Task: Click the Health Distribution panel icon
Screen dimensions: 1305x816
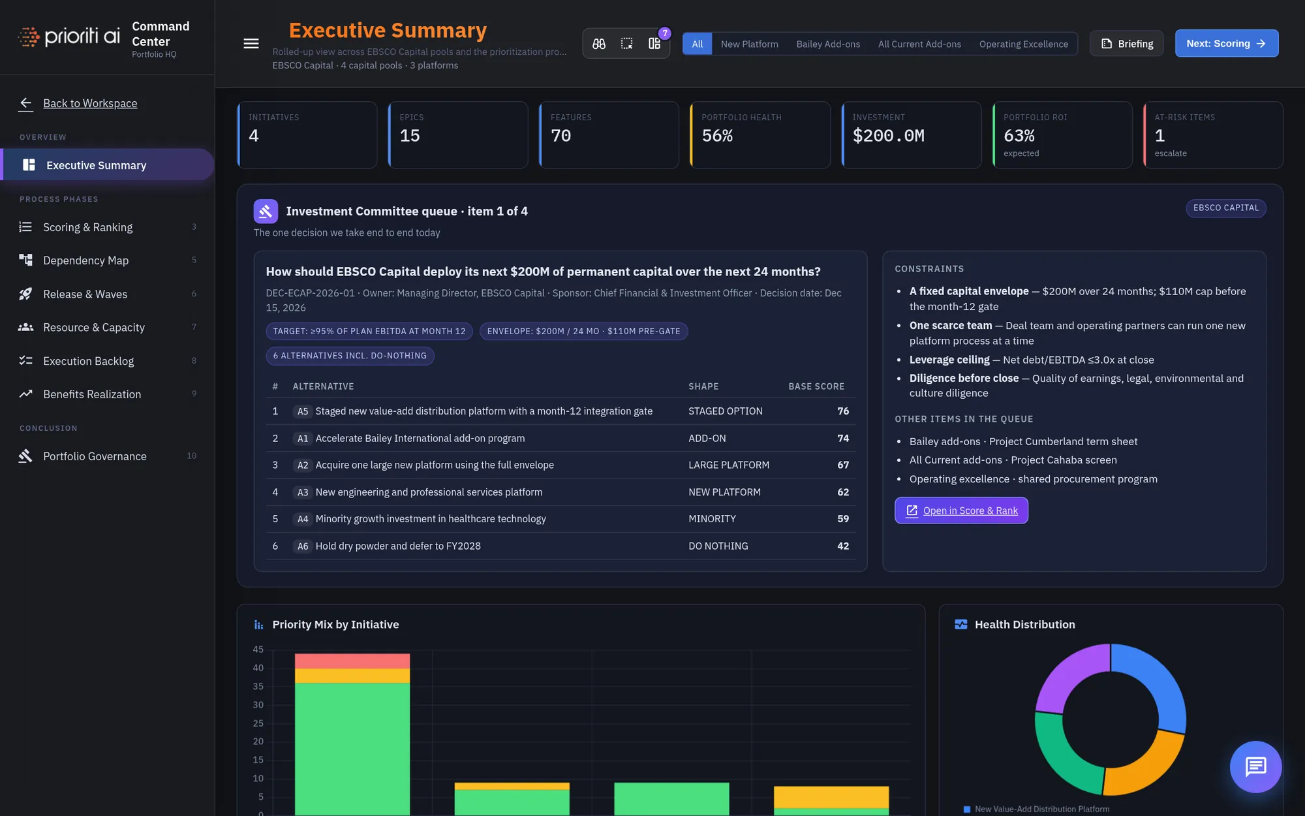Action: 961,625
